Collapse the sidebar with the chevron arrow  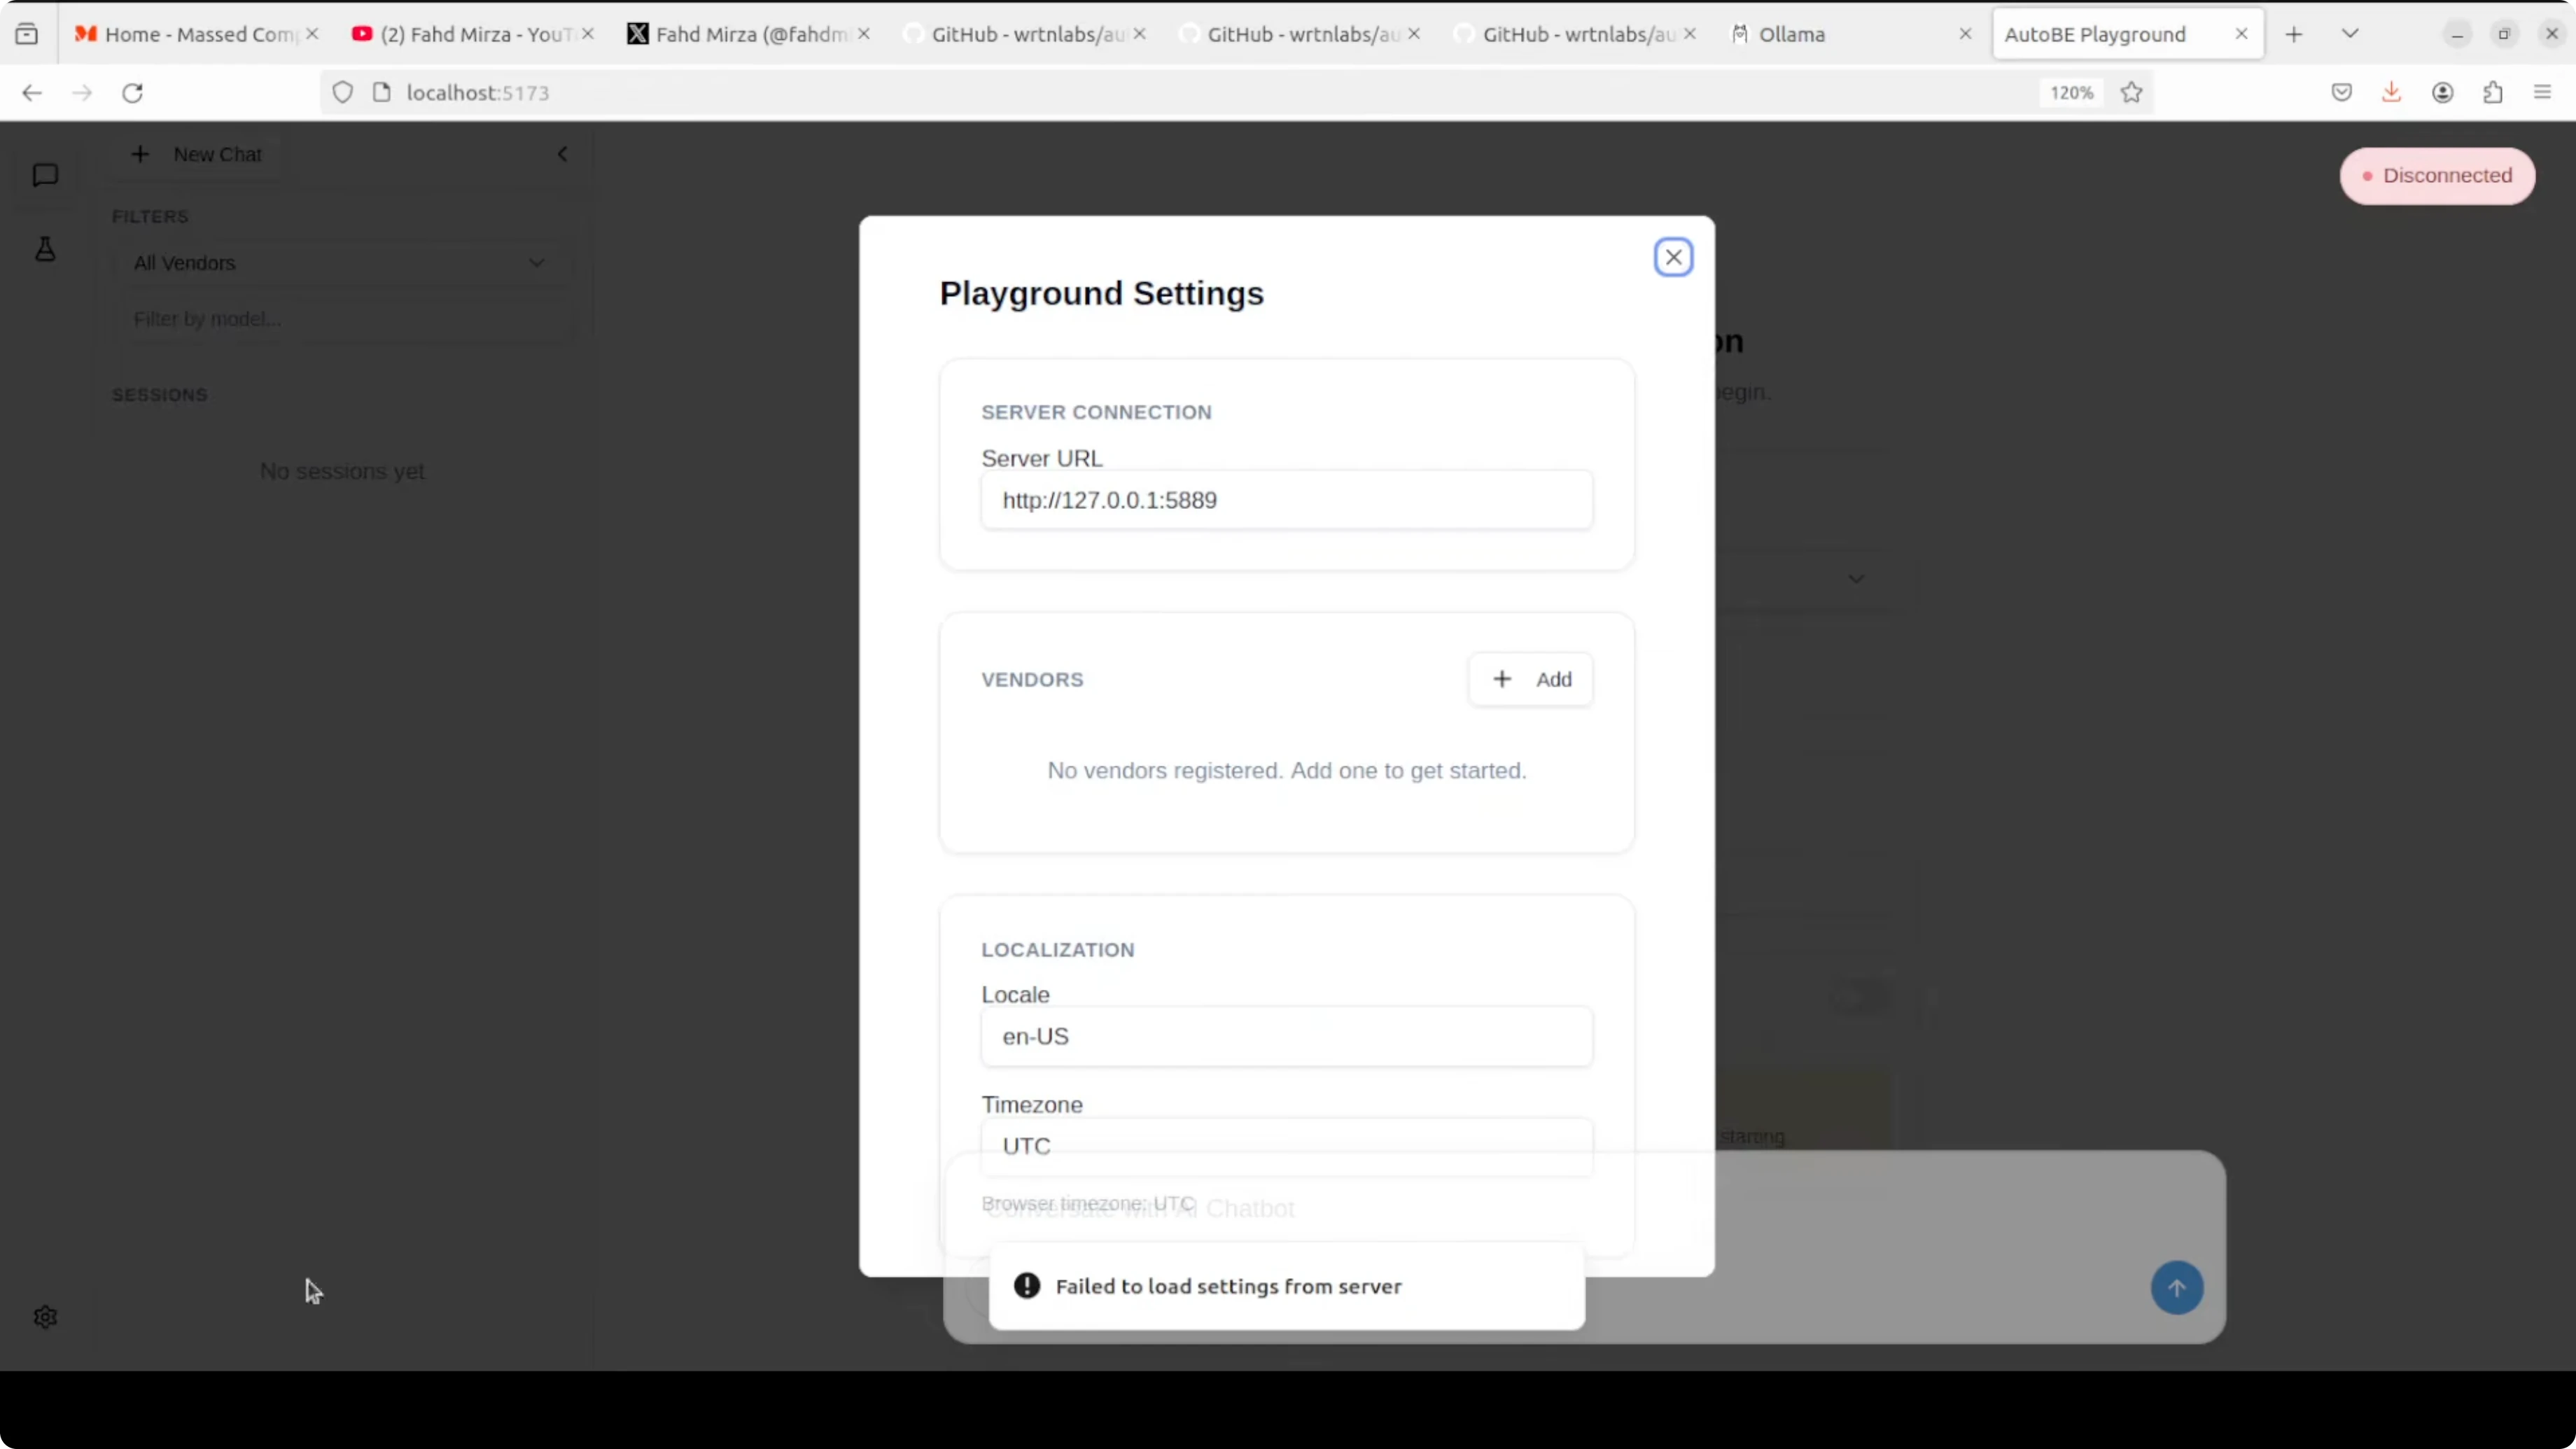(562, 154)
